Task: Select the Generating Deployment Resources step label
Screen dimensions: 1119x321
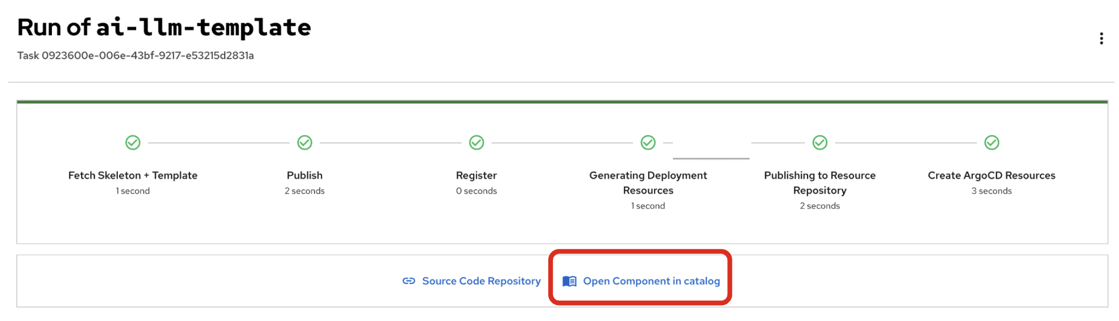Action: 648,182
